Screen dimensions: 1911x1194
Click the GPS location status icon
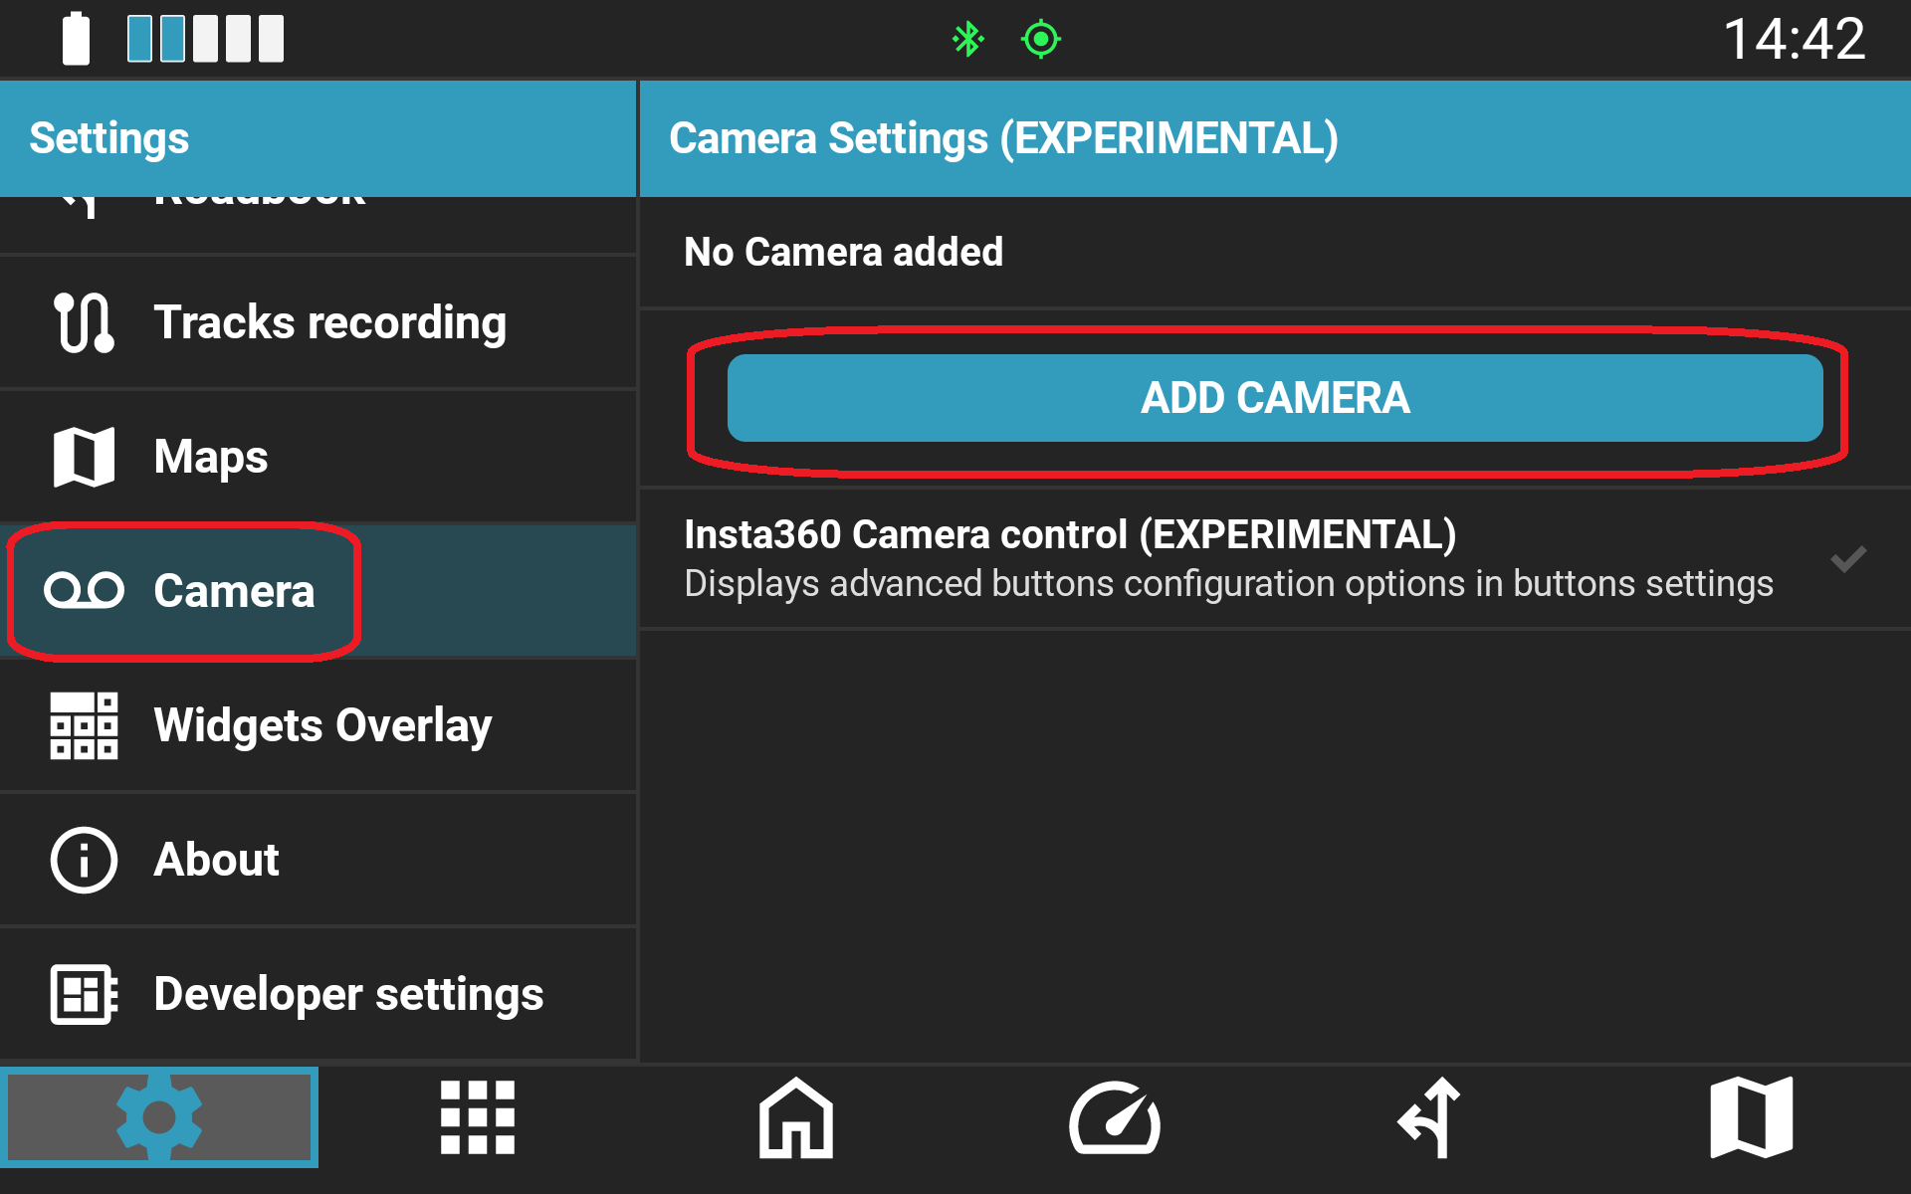(x=1041, y=39)
